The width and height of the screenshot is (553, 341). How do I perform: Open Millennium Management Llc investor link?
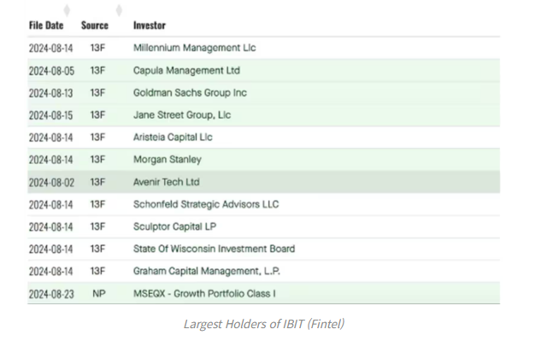click(194, 48)
